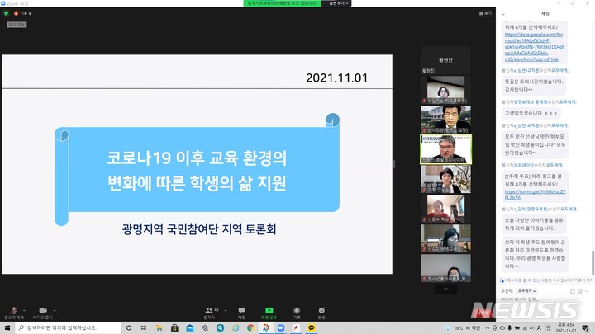Open Microsoft Store from taskbar
The width and height of the screenshot is (595, 334).
[x=174, y=328]
